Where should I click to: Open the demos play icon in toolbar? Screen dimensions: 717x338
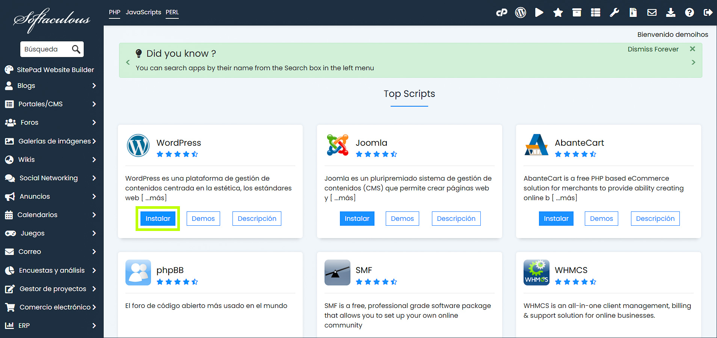539,13
